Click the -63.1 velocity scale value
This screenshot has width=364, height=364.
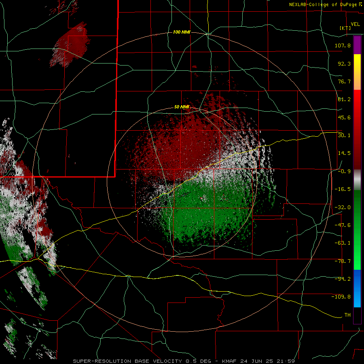coord(343,243)
